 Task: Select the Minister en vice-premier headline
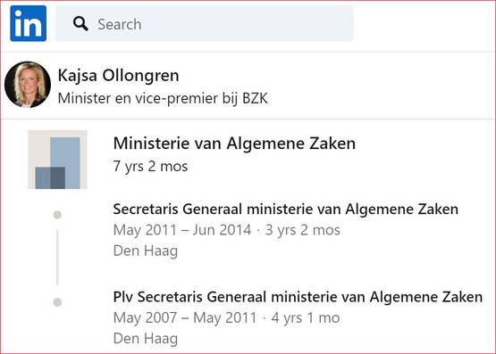163,98
